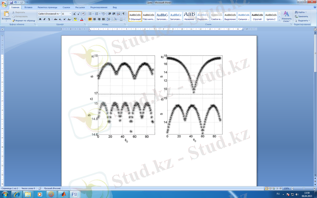Open Change Styles (Изменить стили)
The image size is (317, 198).
pos(286,17)
